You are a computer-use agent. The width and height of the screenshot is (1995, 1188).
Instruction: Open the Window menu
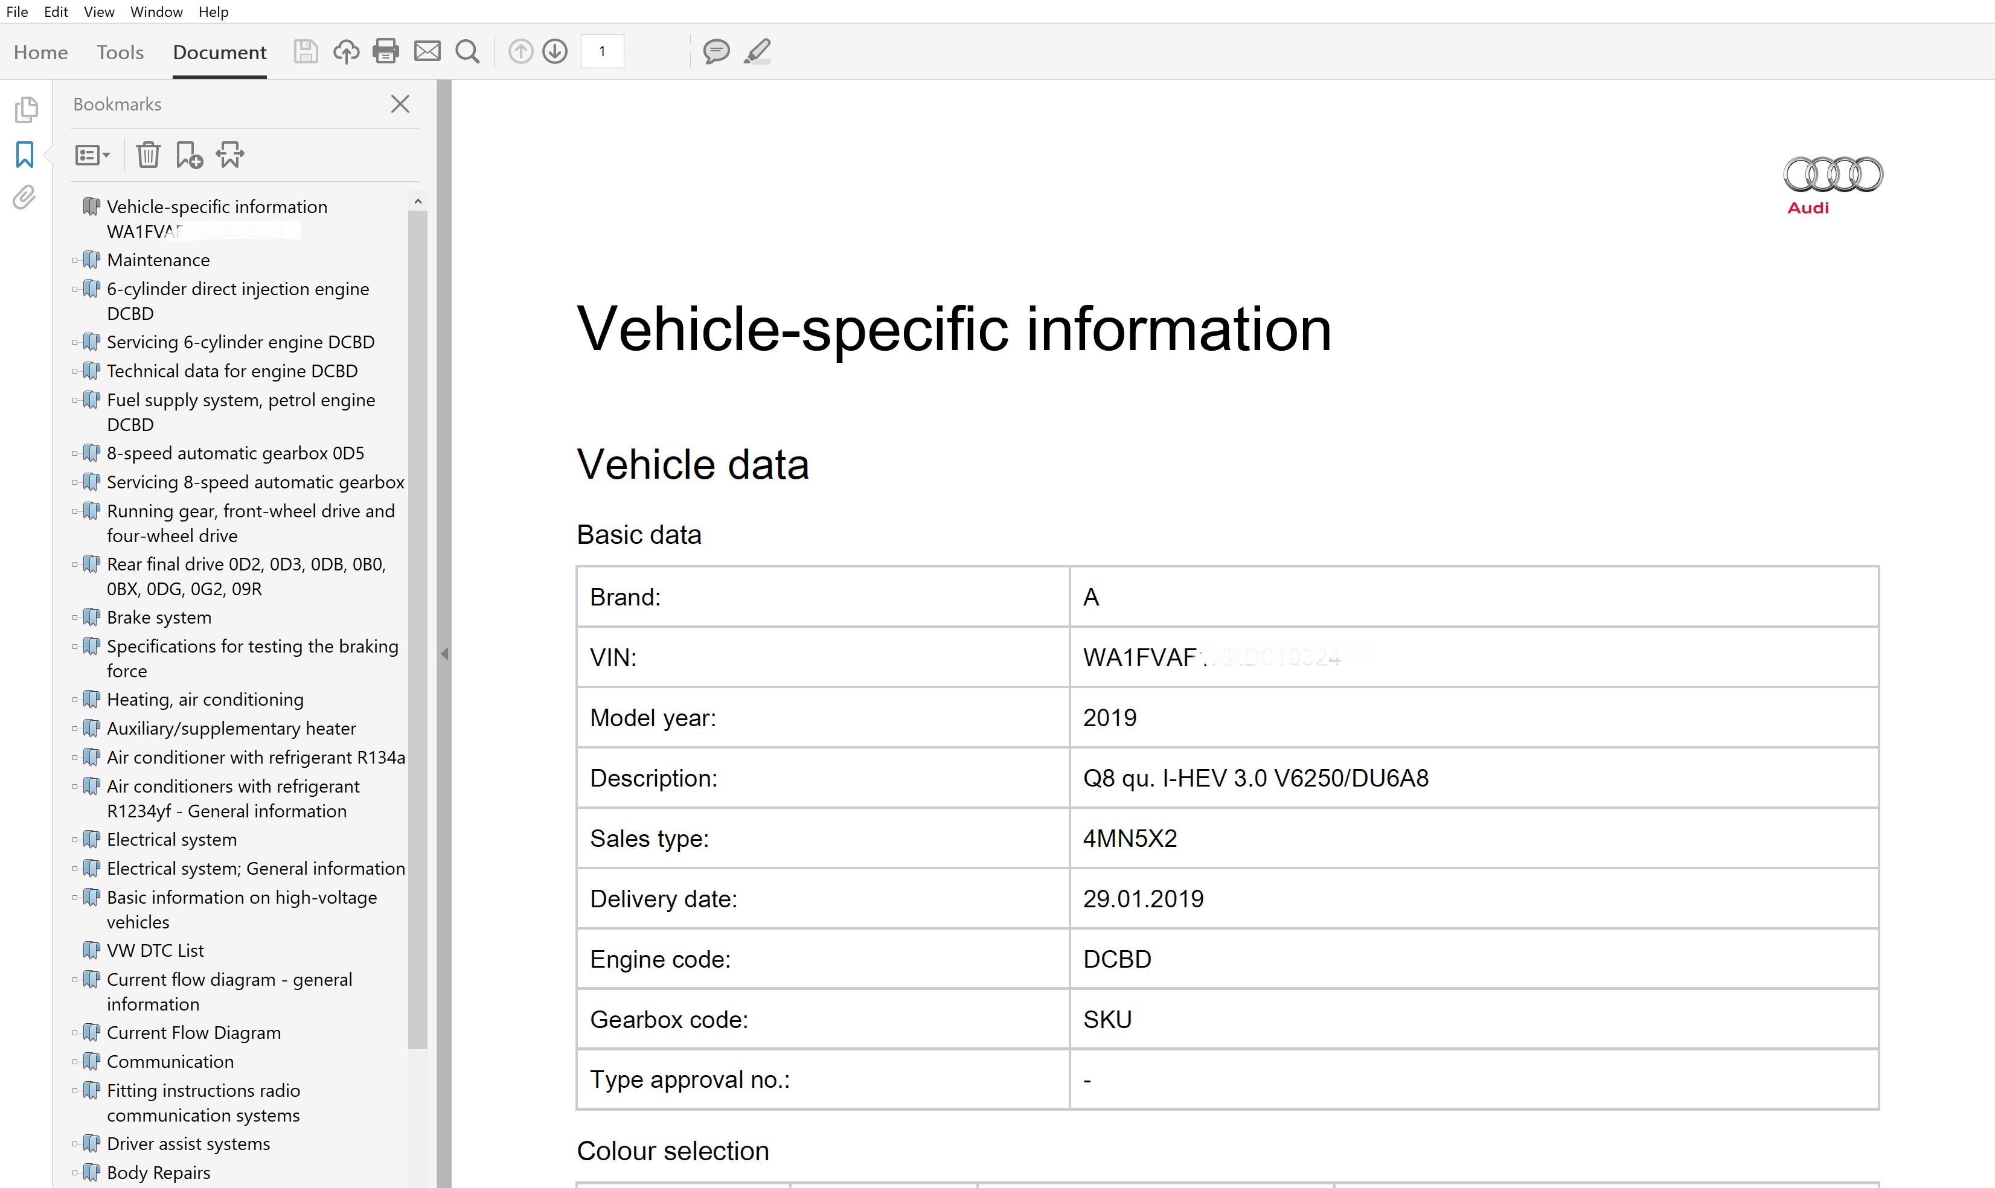click(156, 12)
